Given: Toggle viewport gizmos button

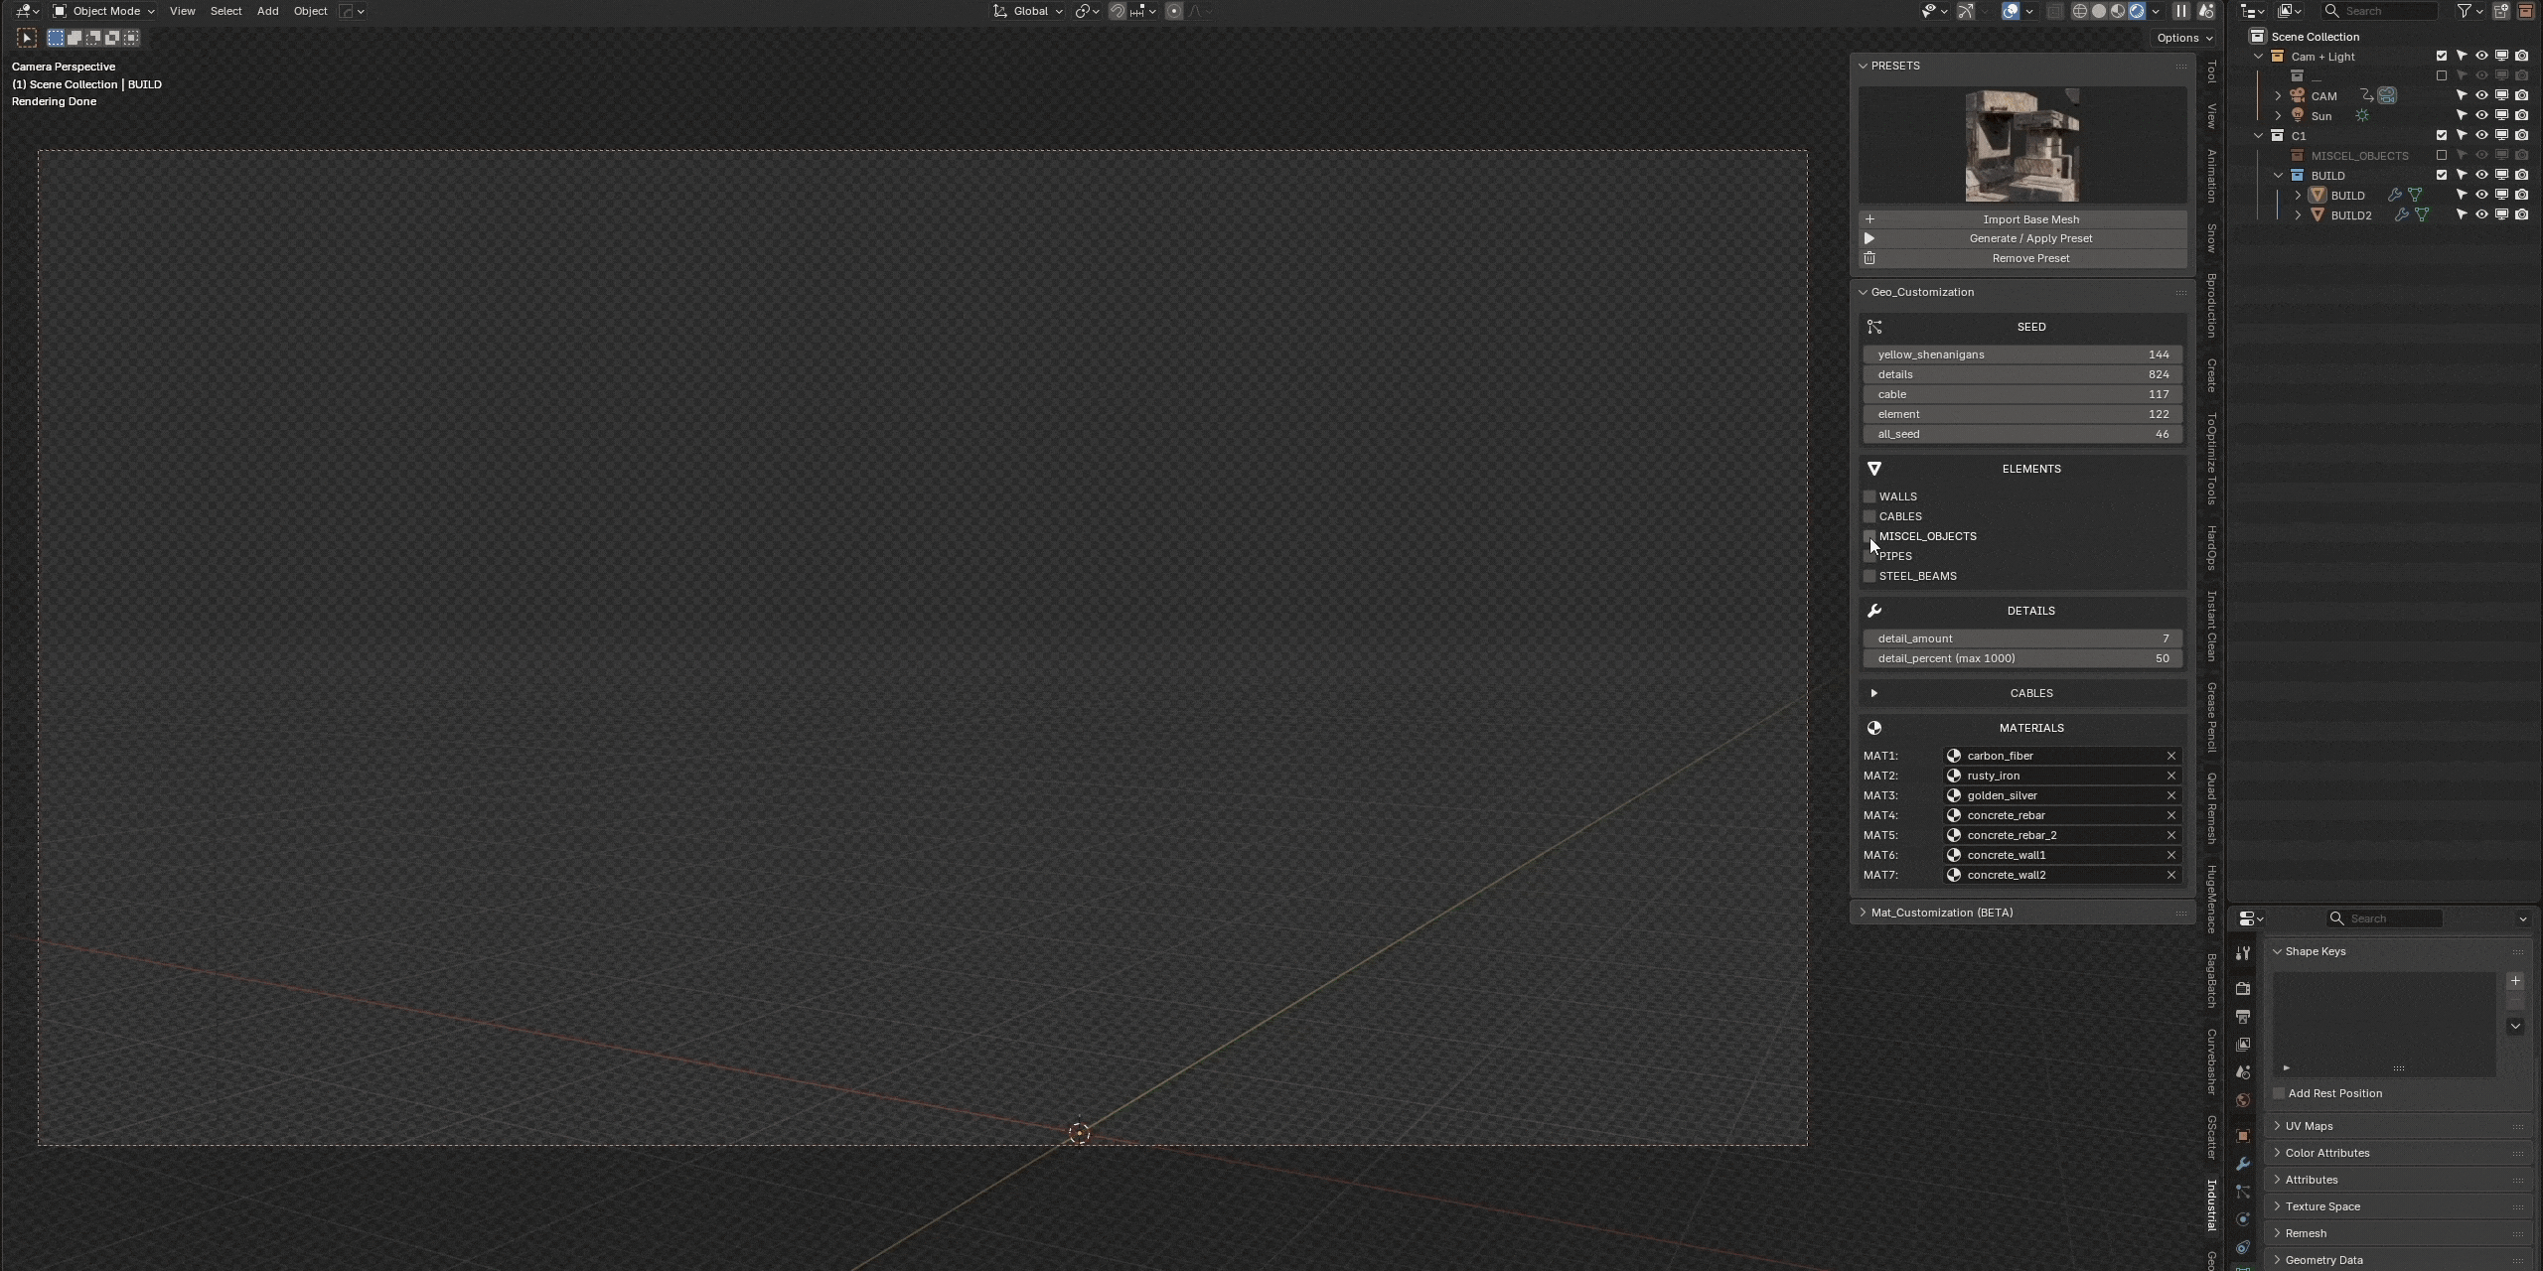Looking at the screenshot, I should pyautogui.click(x=1966, y=11).
